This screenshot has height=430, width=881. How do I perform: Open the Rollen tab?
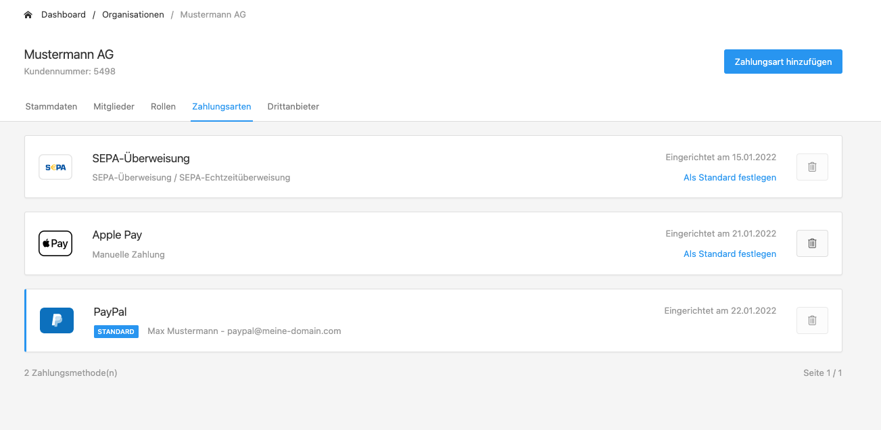(163, 107)
